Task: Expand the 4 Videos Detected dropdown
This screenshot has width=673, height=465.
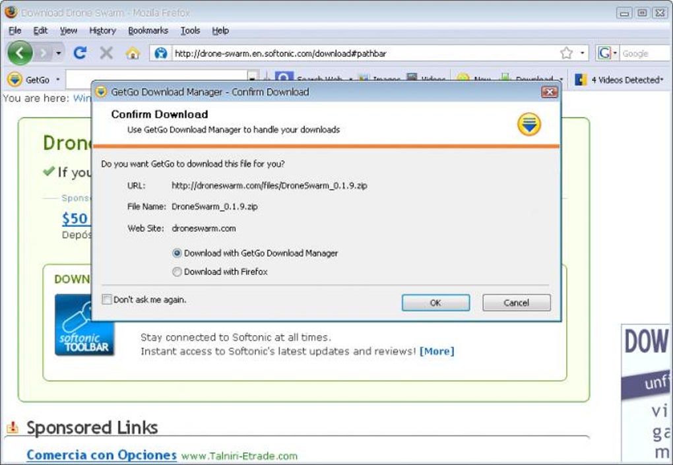Action: [x=662, y=79]
